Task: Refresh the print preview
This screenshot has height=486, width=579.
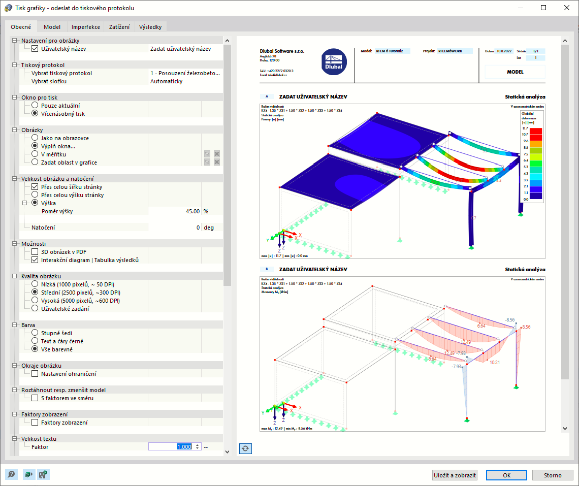Action: pos(245,449)
